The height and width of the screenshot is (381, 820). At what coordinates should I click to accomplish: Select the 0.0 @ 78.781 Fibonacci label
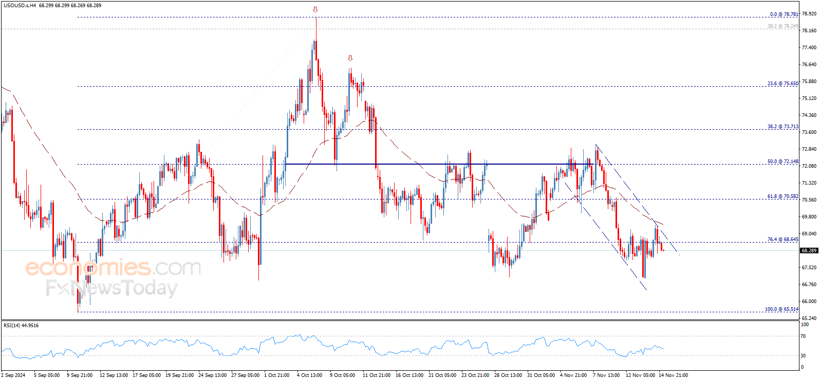(784, 14)
